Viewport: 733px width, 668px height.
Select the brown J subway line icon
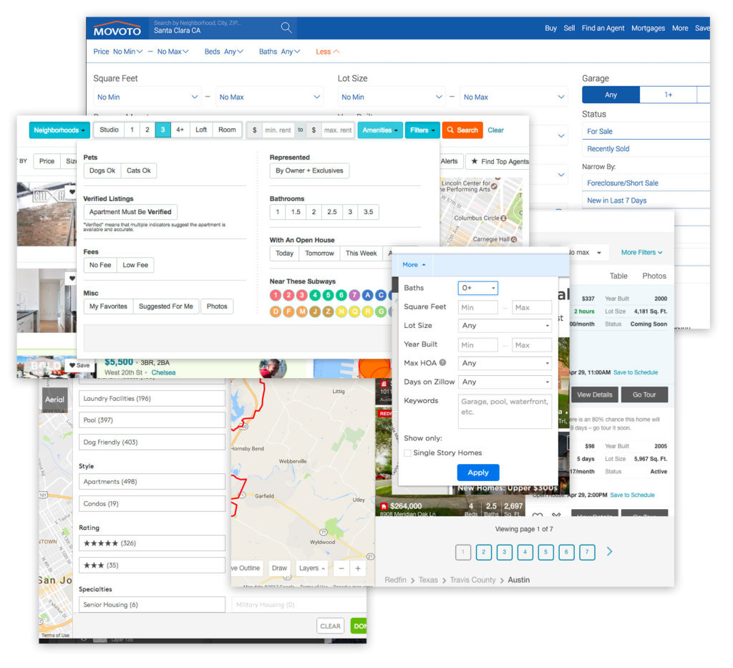point(315,311)
